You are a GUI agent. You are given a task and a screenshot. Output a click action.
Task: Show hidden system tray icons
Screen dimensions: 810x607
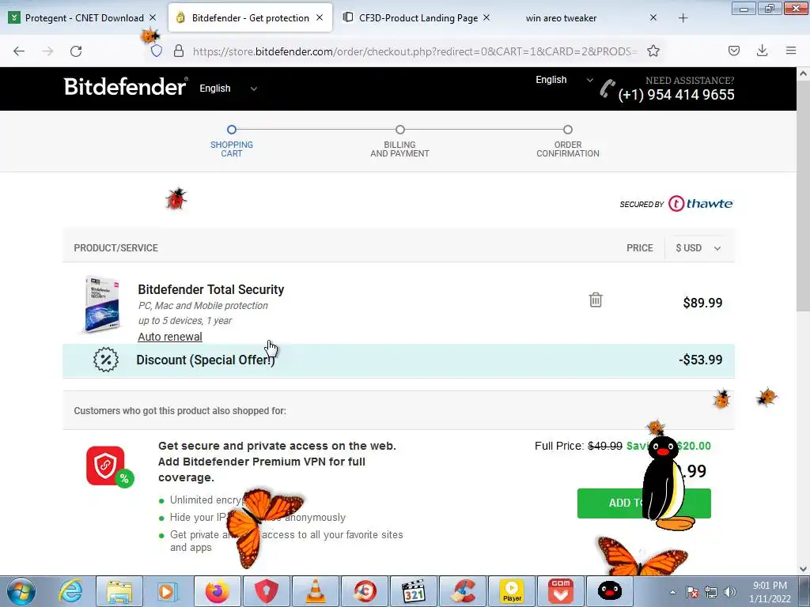pyautogui.click(x=672, y=592)
